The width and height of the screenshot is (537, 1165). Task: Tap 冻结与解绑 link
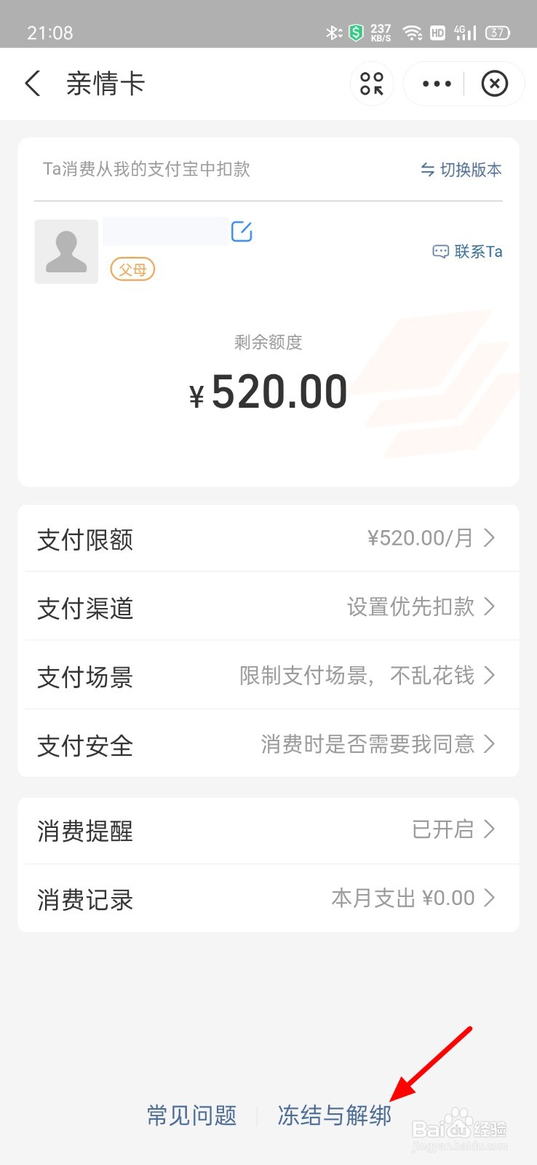tap(335, 1115)
